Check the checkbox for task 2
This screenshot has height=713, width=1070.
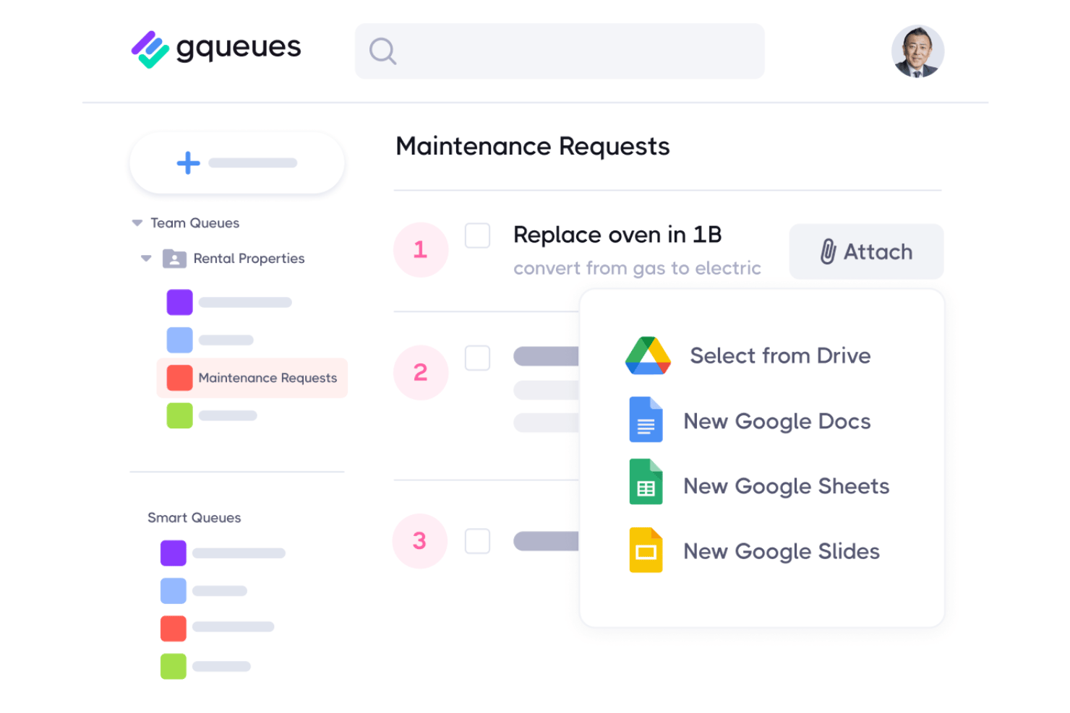click(x=477, y=358)
